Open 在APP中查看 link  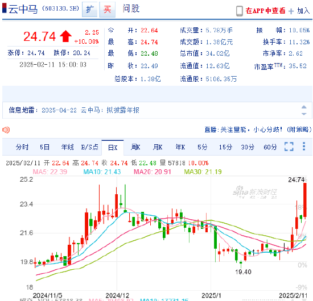point(265,11)
